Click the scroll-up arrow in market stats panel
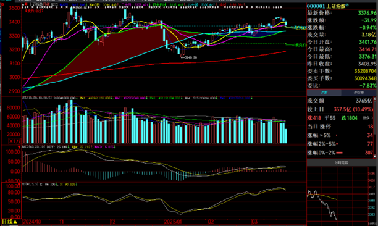The image size is (378, 226). tap(375, 99)
